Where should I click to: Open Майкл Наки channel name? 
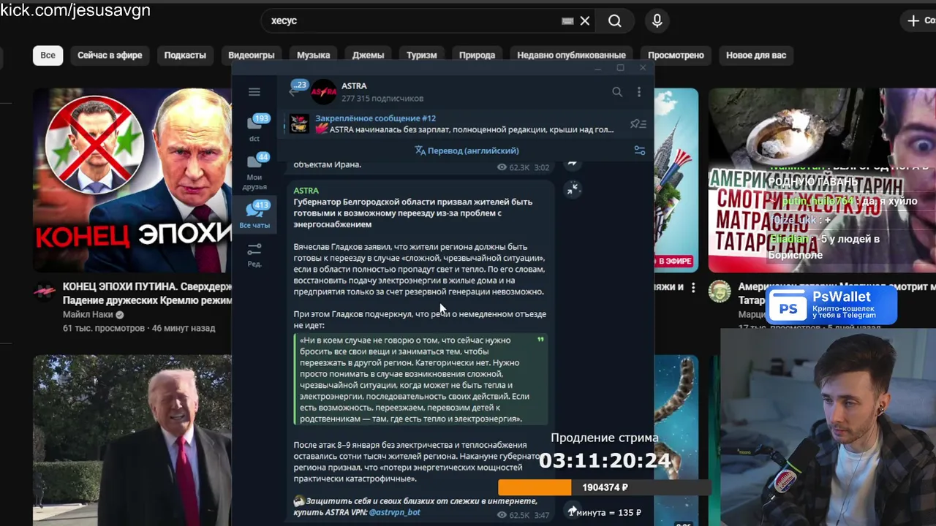click(88, 315)
